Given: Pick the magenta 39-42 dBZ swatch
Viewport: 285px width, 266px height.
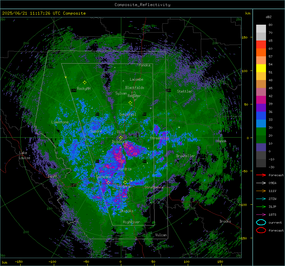Looking at the screenshot, I should (x=261, y=100).
